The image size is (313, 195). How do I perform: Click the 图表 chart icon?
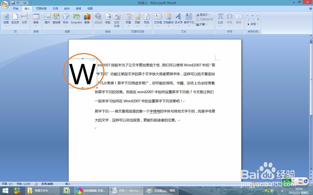(x=87, y=19)
